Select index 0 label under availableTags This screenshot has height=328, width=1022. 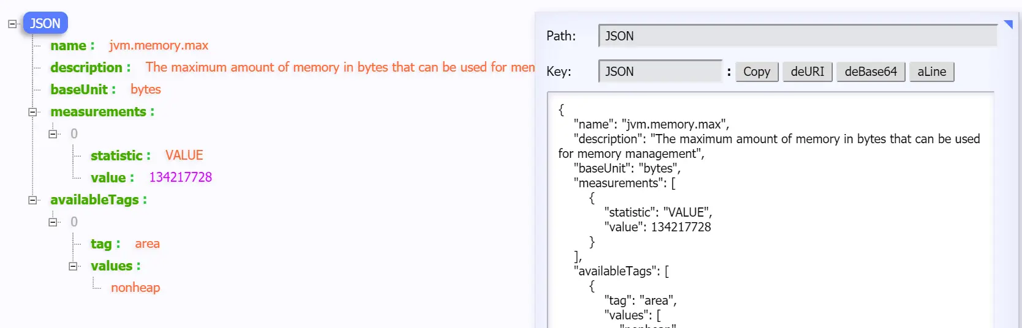tap(74, 222)
